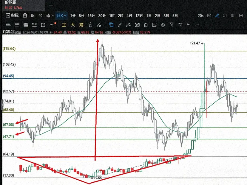This screenshot has width=247, height=185.
Task: Open the 指标 indicators panel
Action: coord(12,15)
